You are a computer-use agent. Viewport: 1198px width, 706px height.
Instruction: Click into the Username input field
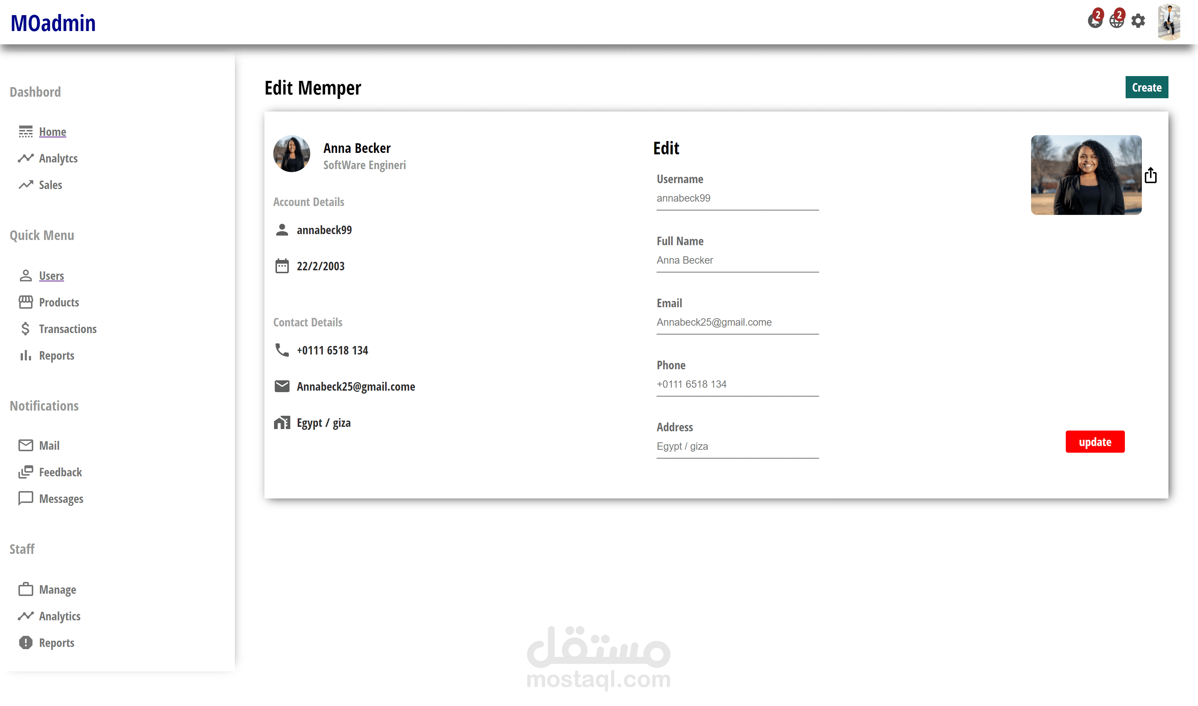[x=737, y=198]
